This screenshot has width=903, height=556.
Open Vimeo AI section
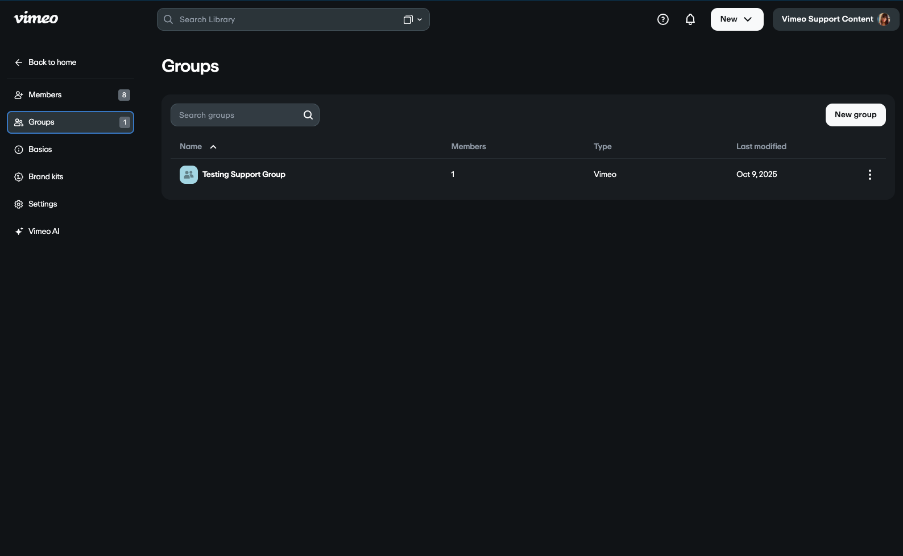point(44,232)
